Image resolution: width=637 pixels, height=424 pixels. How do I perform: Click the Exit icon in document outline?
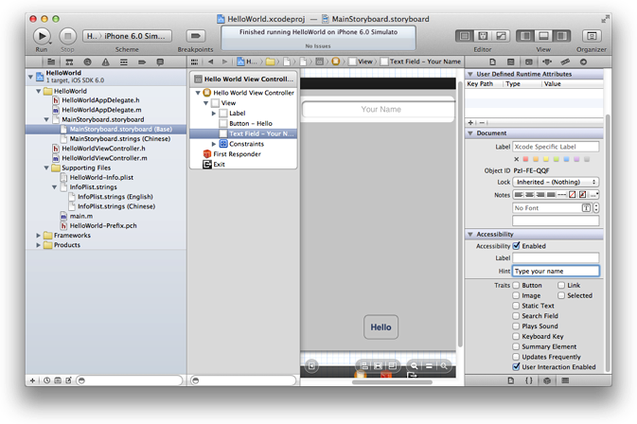tap(207, 164)
